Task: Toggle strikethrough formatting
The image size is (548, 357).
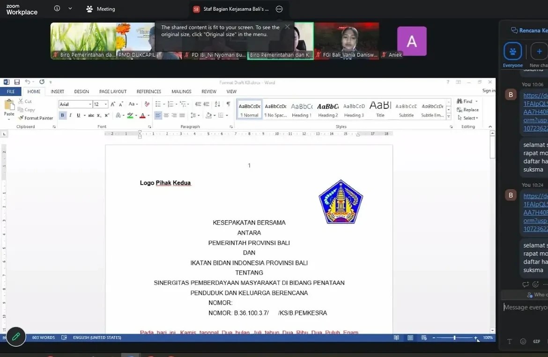Action: (91, 115)
